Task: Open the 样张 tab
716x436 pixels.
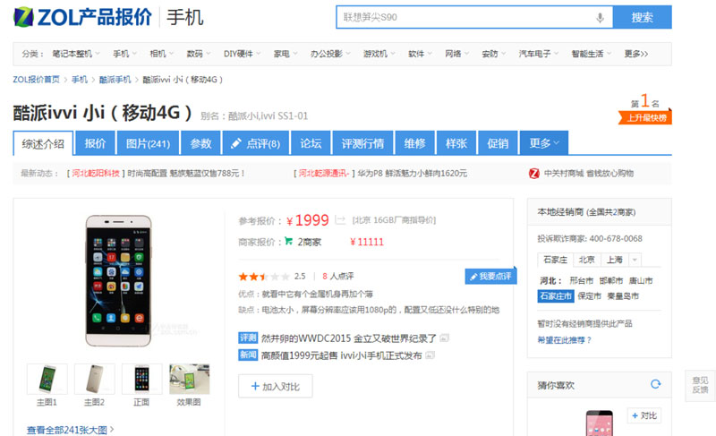Action: pyautogui.click(x=456, y=143)
